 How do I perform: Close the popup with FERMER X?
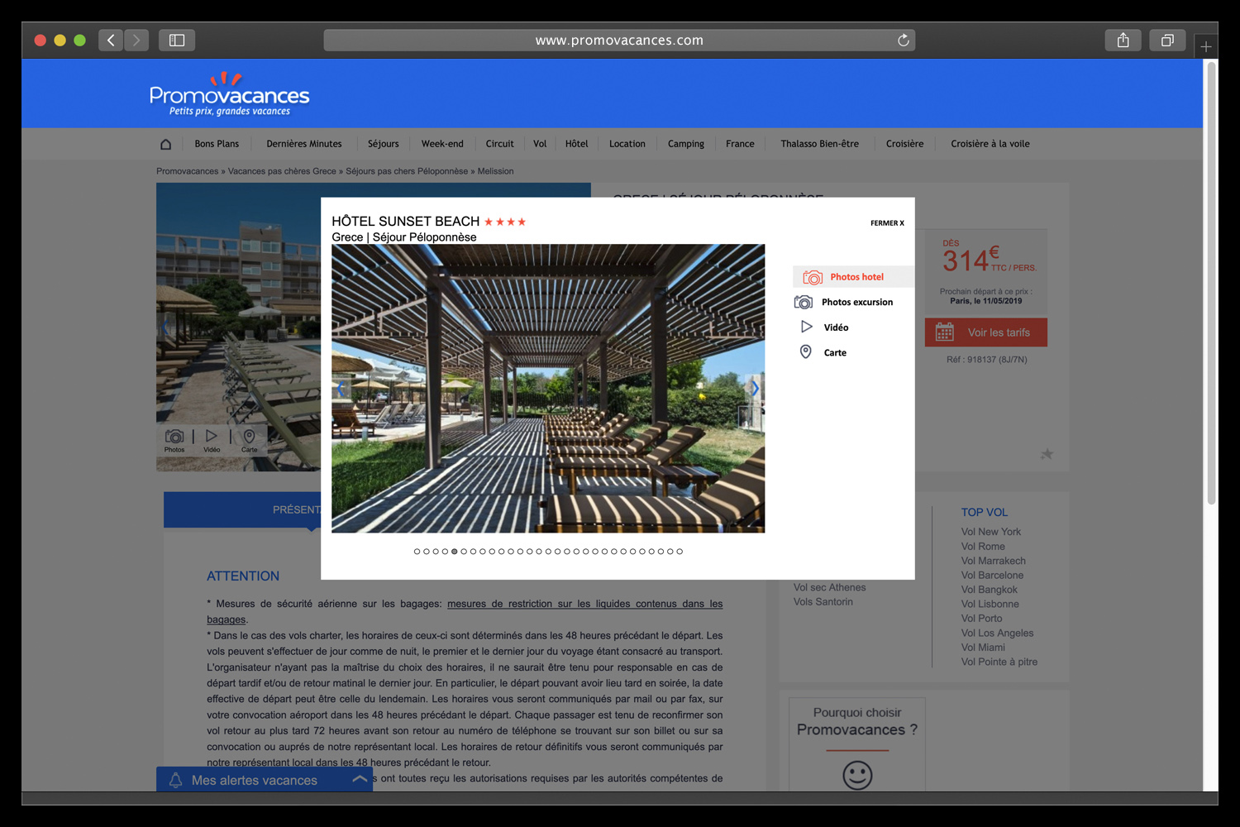886,223
